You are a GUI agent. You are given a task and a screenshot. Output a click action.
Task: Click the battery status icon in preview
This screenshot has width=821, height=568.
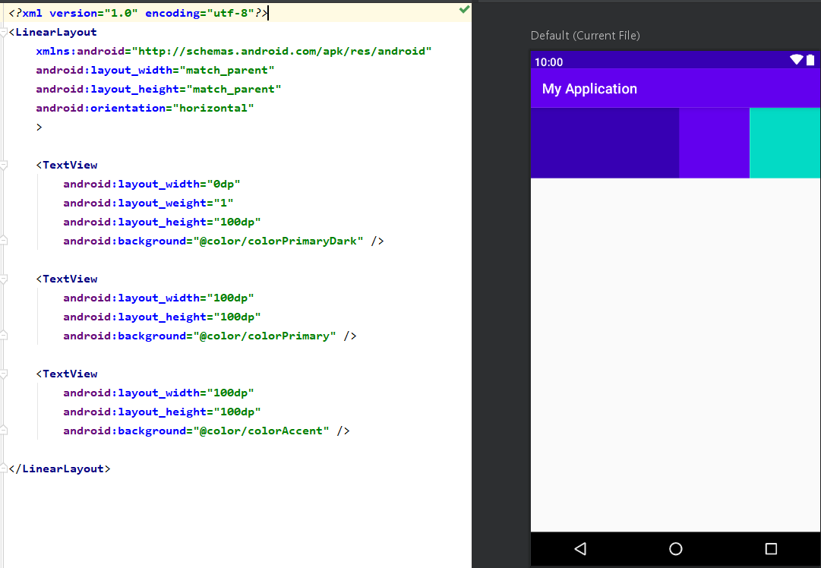(x=810, y=60)
